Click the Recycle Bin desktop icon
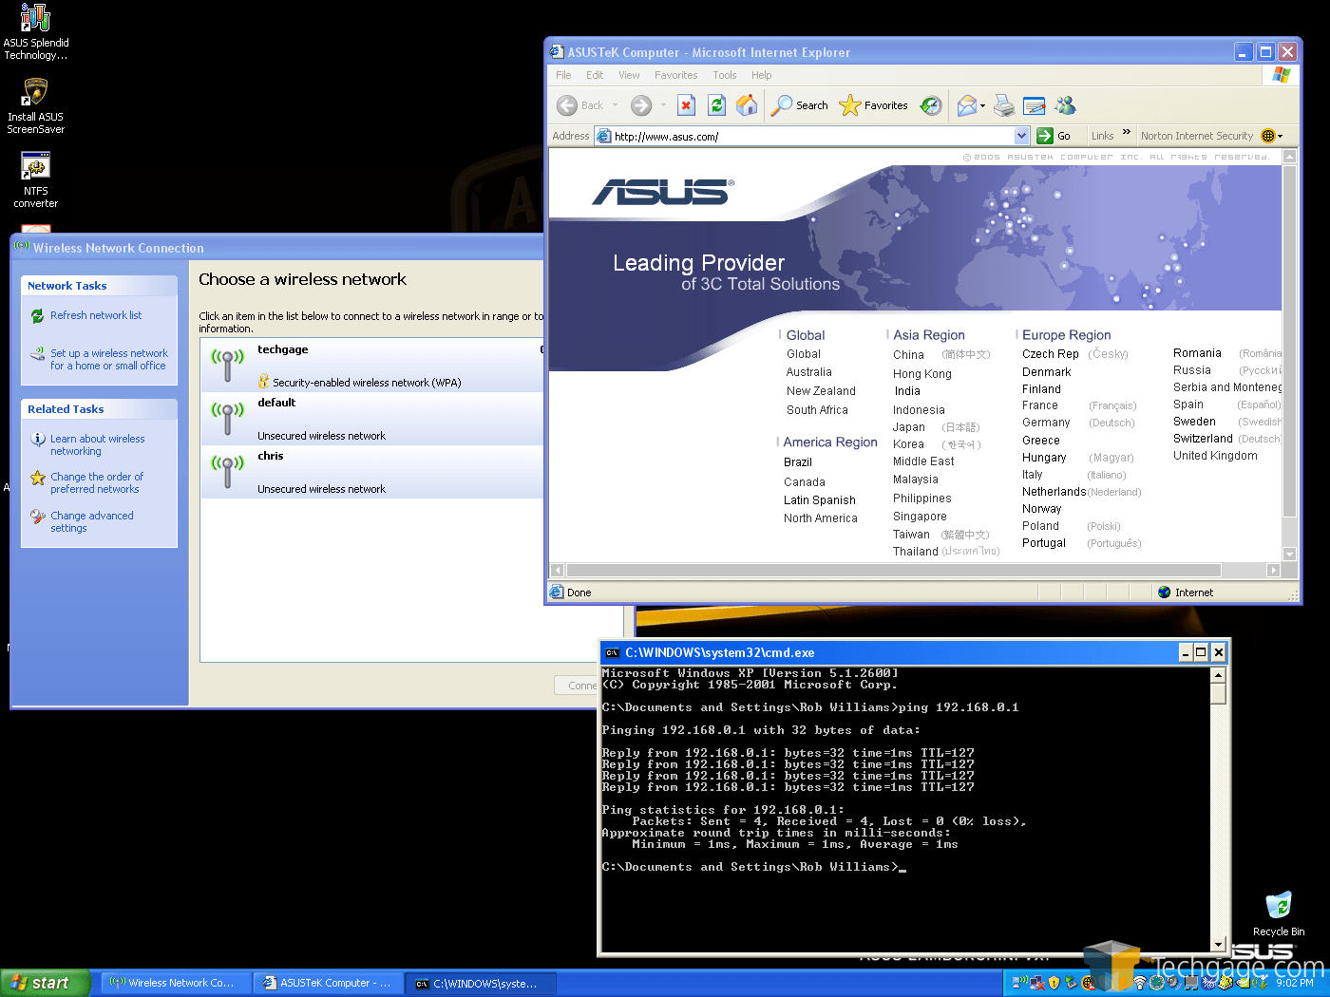 pos(1279,913)
